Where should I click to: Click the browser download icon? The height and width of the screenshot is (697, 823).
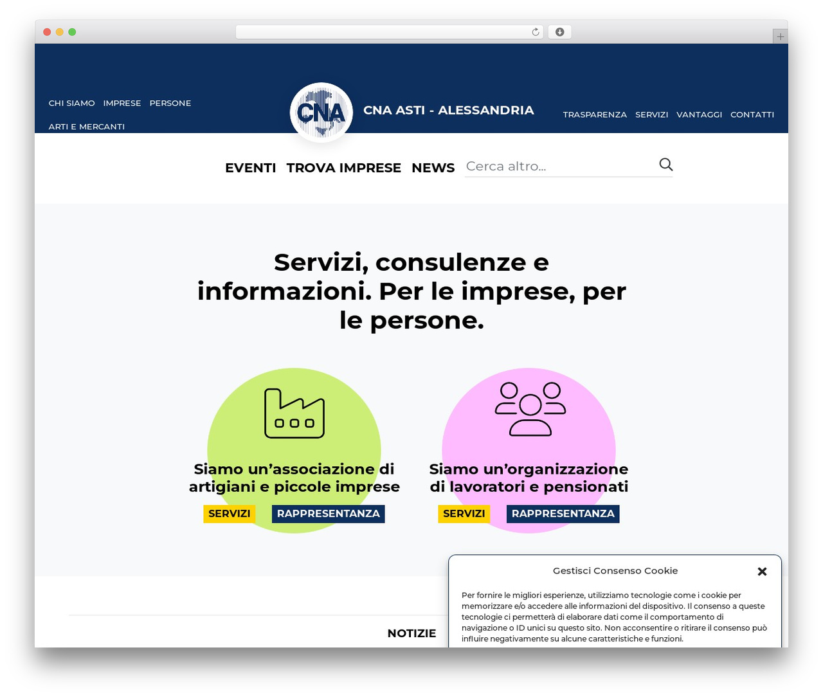click(559, 32)
